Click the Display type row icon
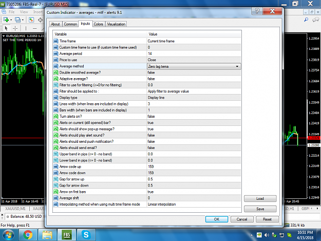Screen dimensions: 321x241 (56, 98)
